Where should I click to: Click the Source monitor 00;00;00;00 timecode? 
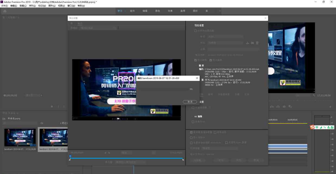[x=10, y=95]
